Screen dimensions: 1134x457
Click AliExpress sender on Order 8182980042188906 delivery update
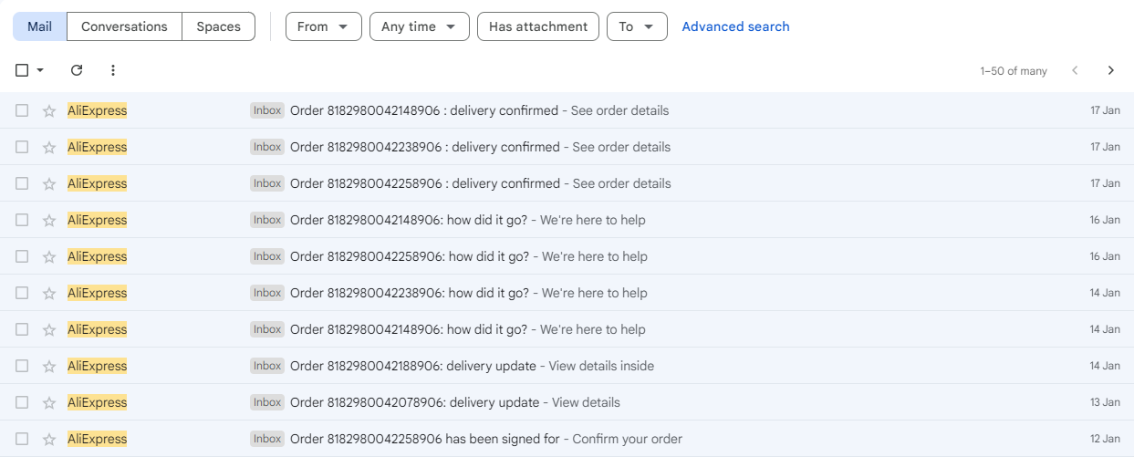click(x=98, y=366)
